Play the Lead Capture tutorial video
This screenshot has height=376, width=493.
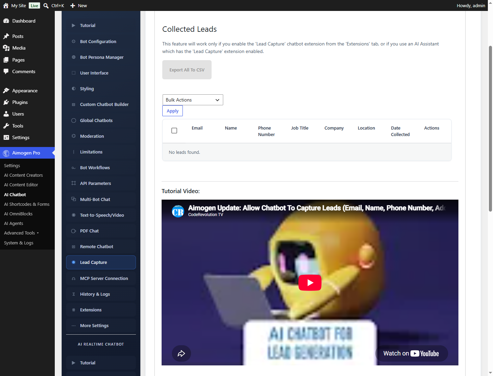310,283
